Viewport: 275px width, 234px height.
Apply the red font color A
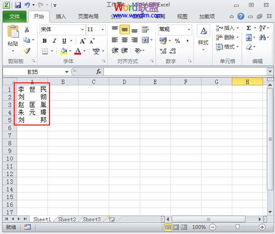[x=78, y=51]
